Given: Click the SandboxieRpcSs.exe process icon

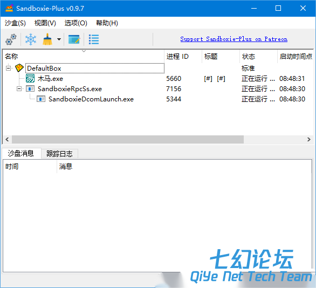Looking at the screenshot, I should tap(30, 88).
